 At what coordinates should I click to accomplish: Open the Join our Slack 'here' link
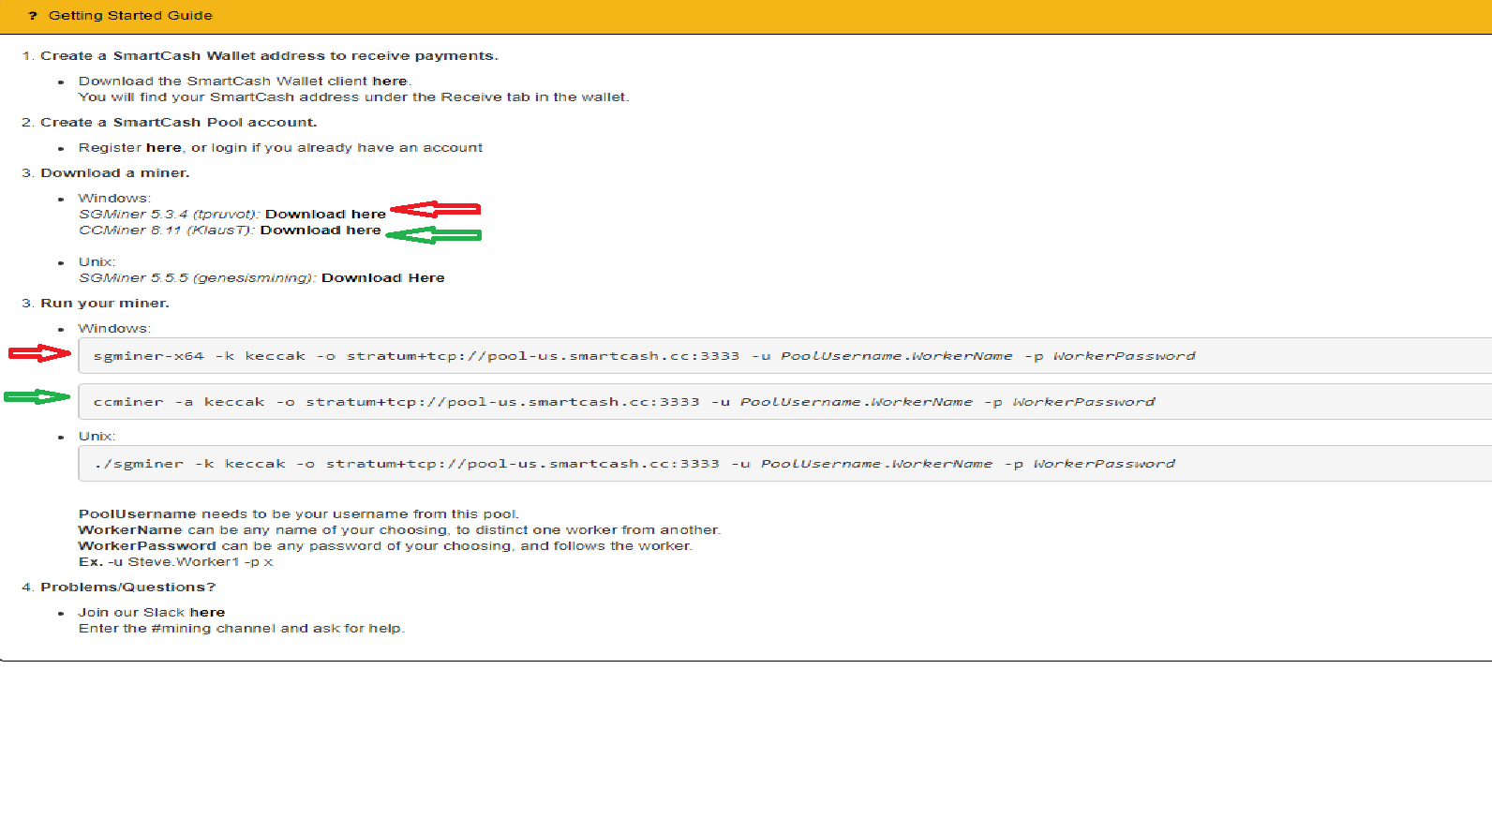click(x=207, y=613)
